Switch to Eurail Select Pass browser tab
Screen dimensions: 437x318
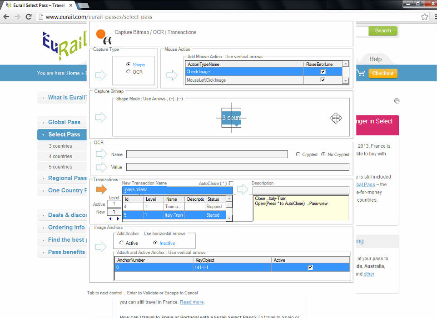[x=39, y=5]
